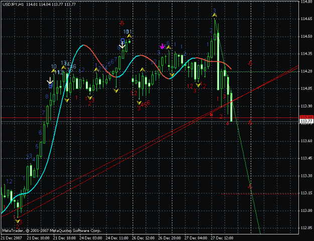Viewport: 314px width, 241px height.
Task: Click the 26 Dec 12:00 time label
Action: 143,238
